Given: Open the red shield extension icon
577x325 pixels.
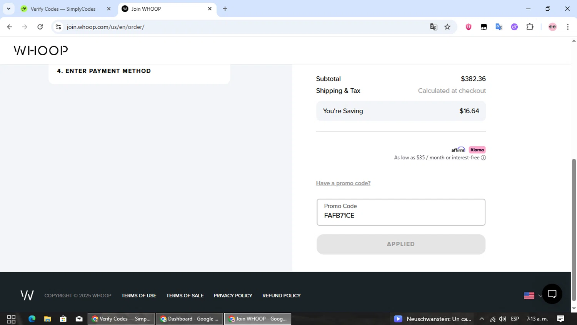Looking at the screenshot, I should click(469, 27).
